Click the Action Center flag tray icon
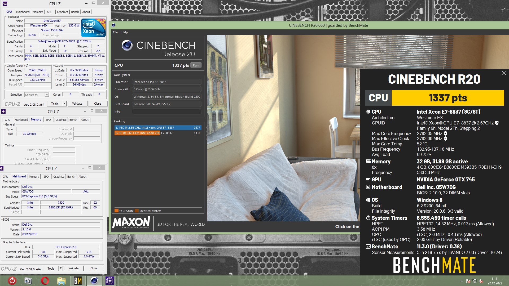Image resolution: width=509 pixels, height=286 pixels. pos(468,281)
